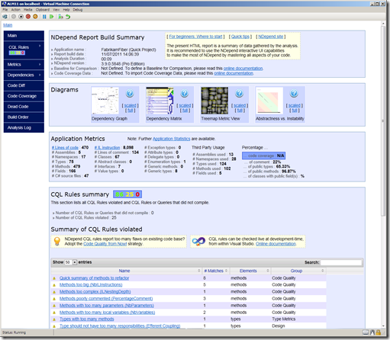Open the Dependency Matrix thumbnail
Image resolution: width=390 pixels, height=340 pixels.
pos(160,101)
